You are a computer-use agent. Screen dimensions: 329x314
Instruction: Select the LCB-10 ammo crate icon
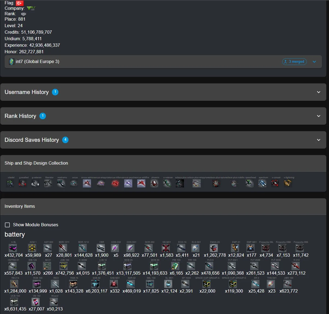tap(102, 266)
